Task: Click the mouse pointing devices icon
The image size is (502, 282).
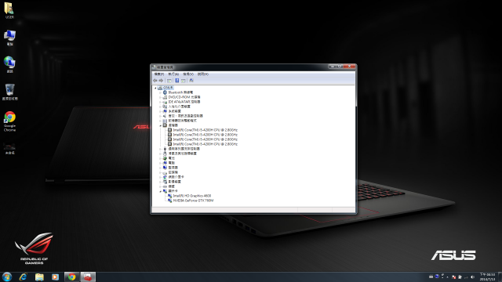Action: point(165,154)
